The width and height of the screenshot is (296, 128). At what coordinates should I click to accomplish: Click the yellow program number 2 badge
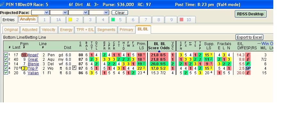point(24,68)
